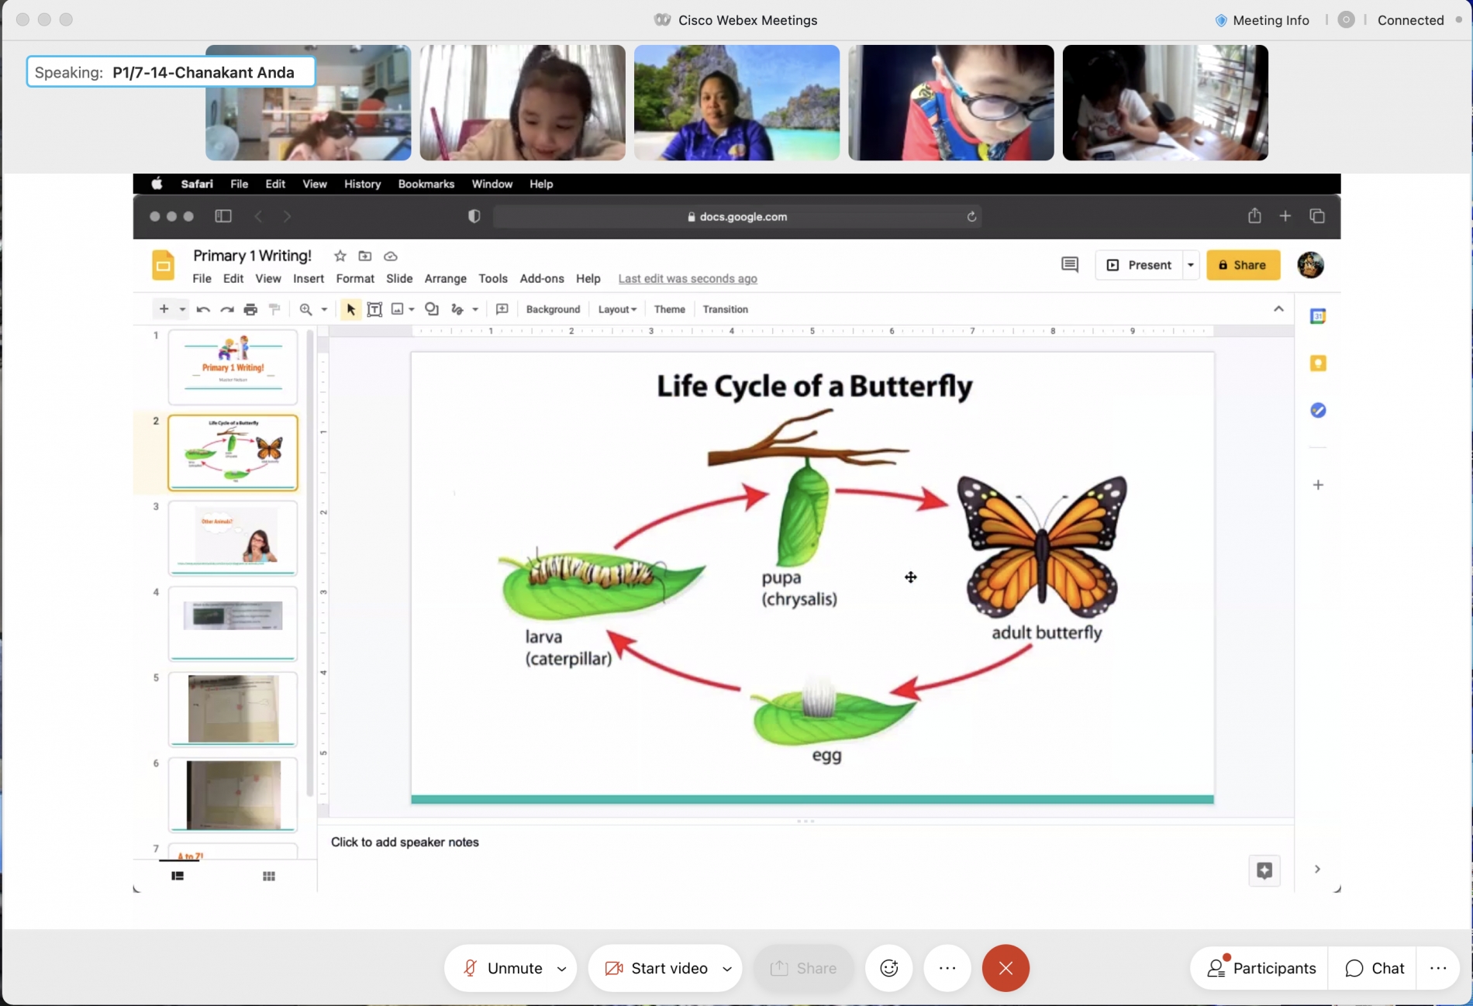Collapse the menus with the up chevron

coord(1278,309)
